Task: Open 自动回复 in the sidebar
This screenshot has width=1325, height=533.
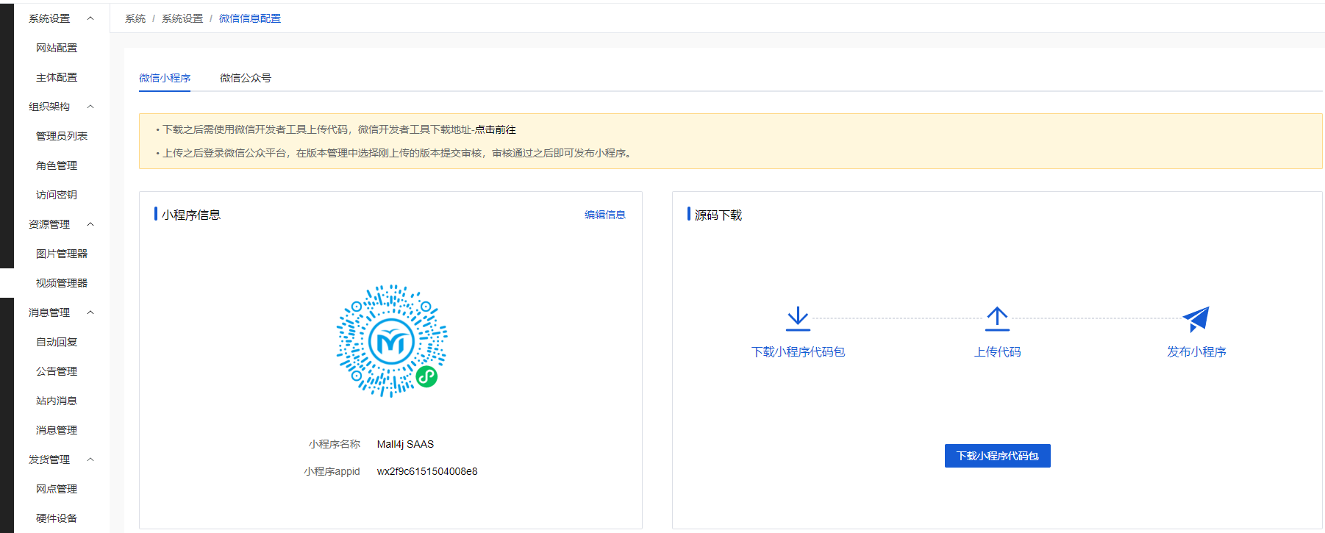Action: coord(57,342)
